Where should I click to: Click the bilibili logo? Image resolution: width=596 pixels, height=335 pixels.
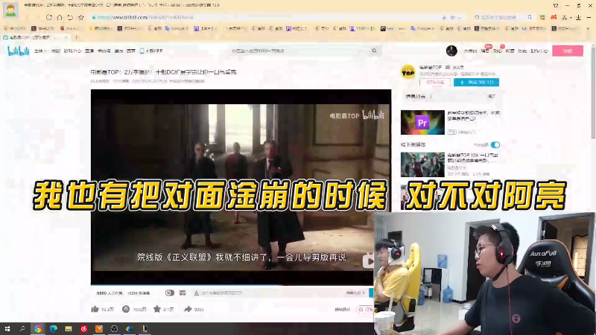click(x=18, y=51)
